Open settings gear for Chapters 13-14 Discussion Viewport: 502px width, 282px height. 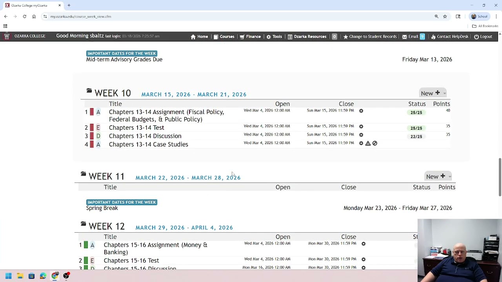tap(361, 135)
